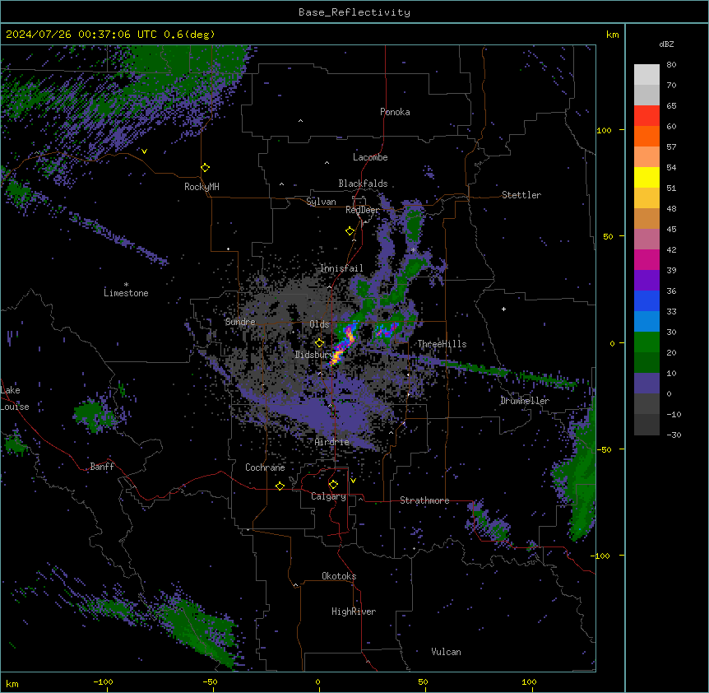
Task: Click the HighRiver label
Action: coord(354,612)
